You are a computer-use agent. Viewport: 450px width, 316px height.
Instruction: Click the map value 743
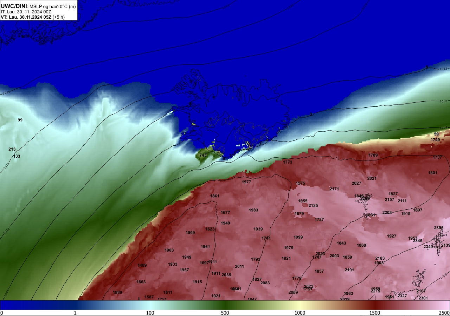[x=203, y=155]
